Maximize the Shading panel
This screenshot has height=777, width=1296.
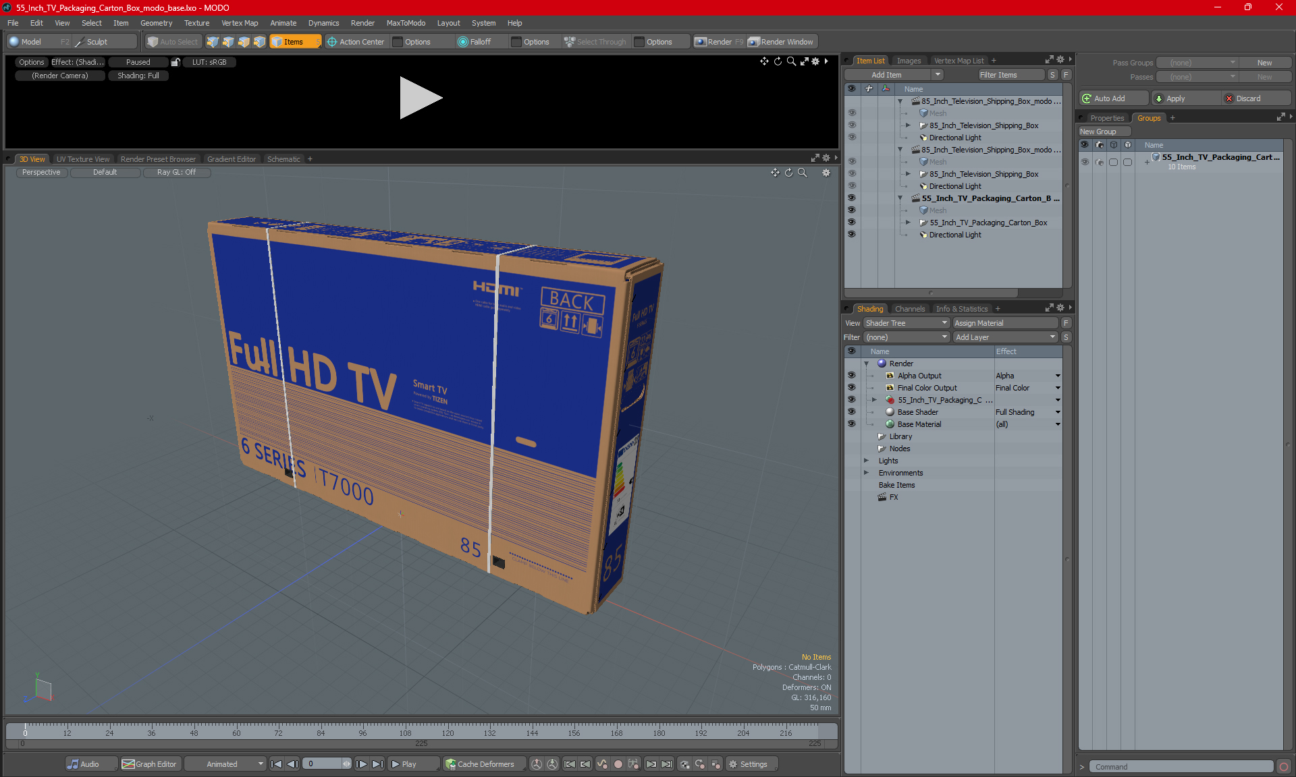click(x=1050, y=308)
